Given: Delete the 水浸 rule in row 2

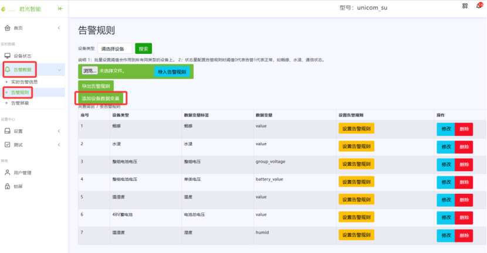Looking at the screenshot, I should [x=463, y=146].
